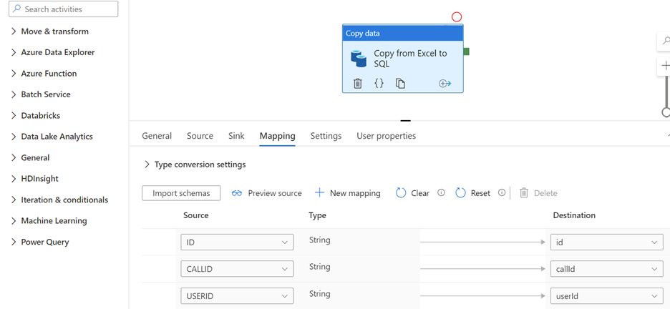Click the Import schemas button
670x309 pixels.
pyautogui.click(x=181, y=193)
